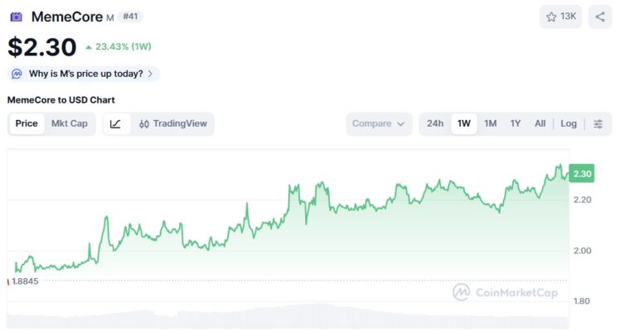The height and width of the screenshot is (331, 620).
Task: Click the AI insight icon beside price question
Action: pyautogui.click(x=17, y=74)
